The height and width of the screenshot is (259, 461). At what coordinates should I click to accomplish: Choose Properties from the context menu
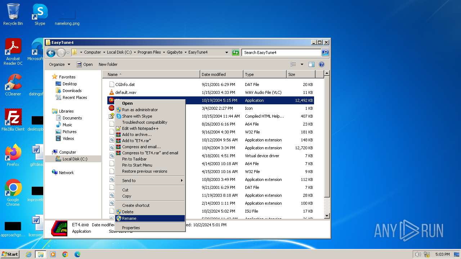150,228
